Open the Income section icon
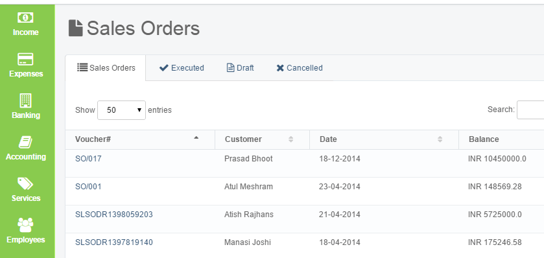 pos(25,18)
